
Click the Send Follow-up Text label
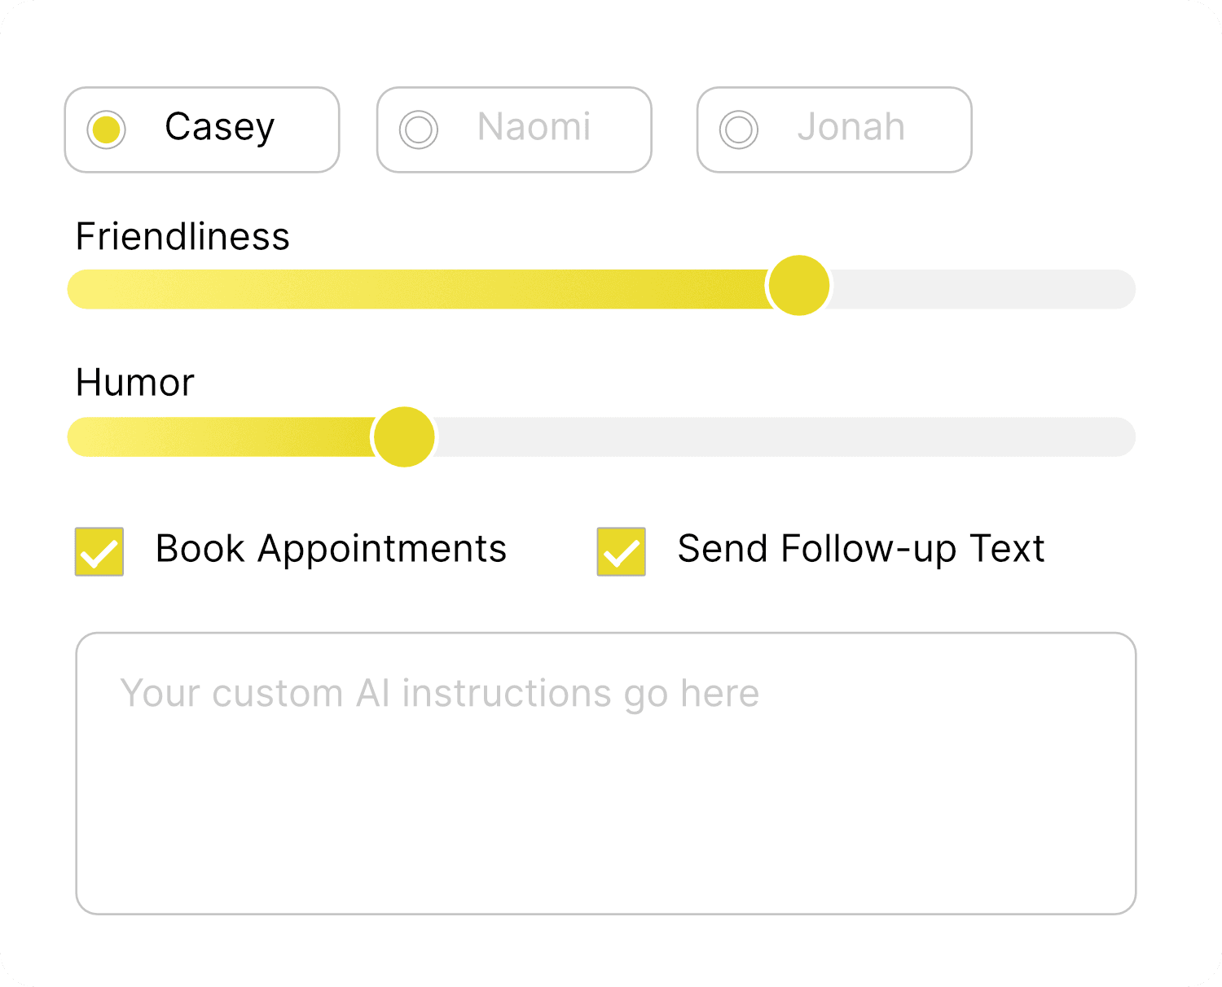click(x=861, y=549)
